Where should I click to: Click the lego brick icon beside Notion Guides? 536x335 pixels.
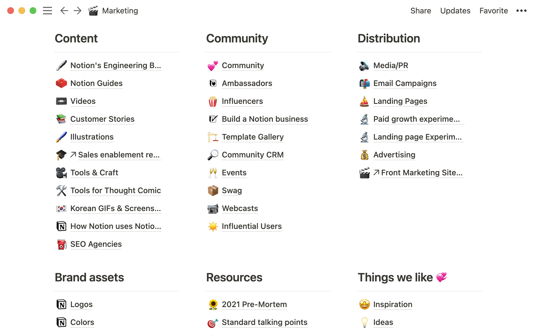tap(61, 83)
